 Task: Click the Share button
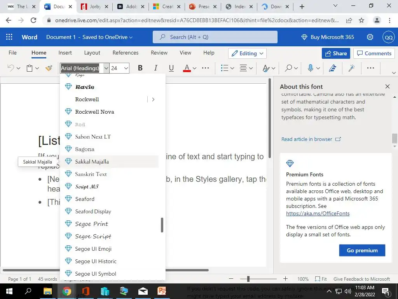(336, 53)
